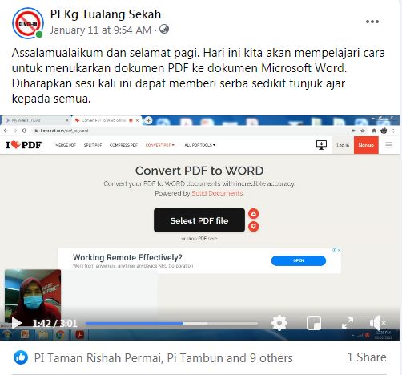Viewport: 402px width, 375px height.
Task: Open the 1 Share count
Action: (x=367, y=357)
